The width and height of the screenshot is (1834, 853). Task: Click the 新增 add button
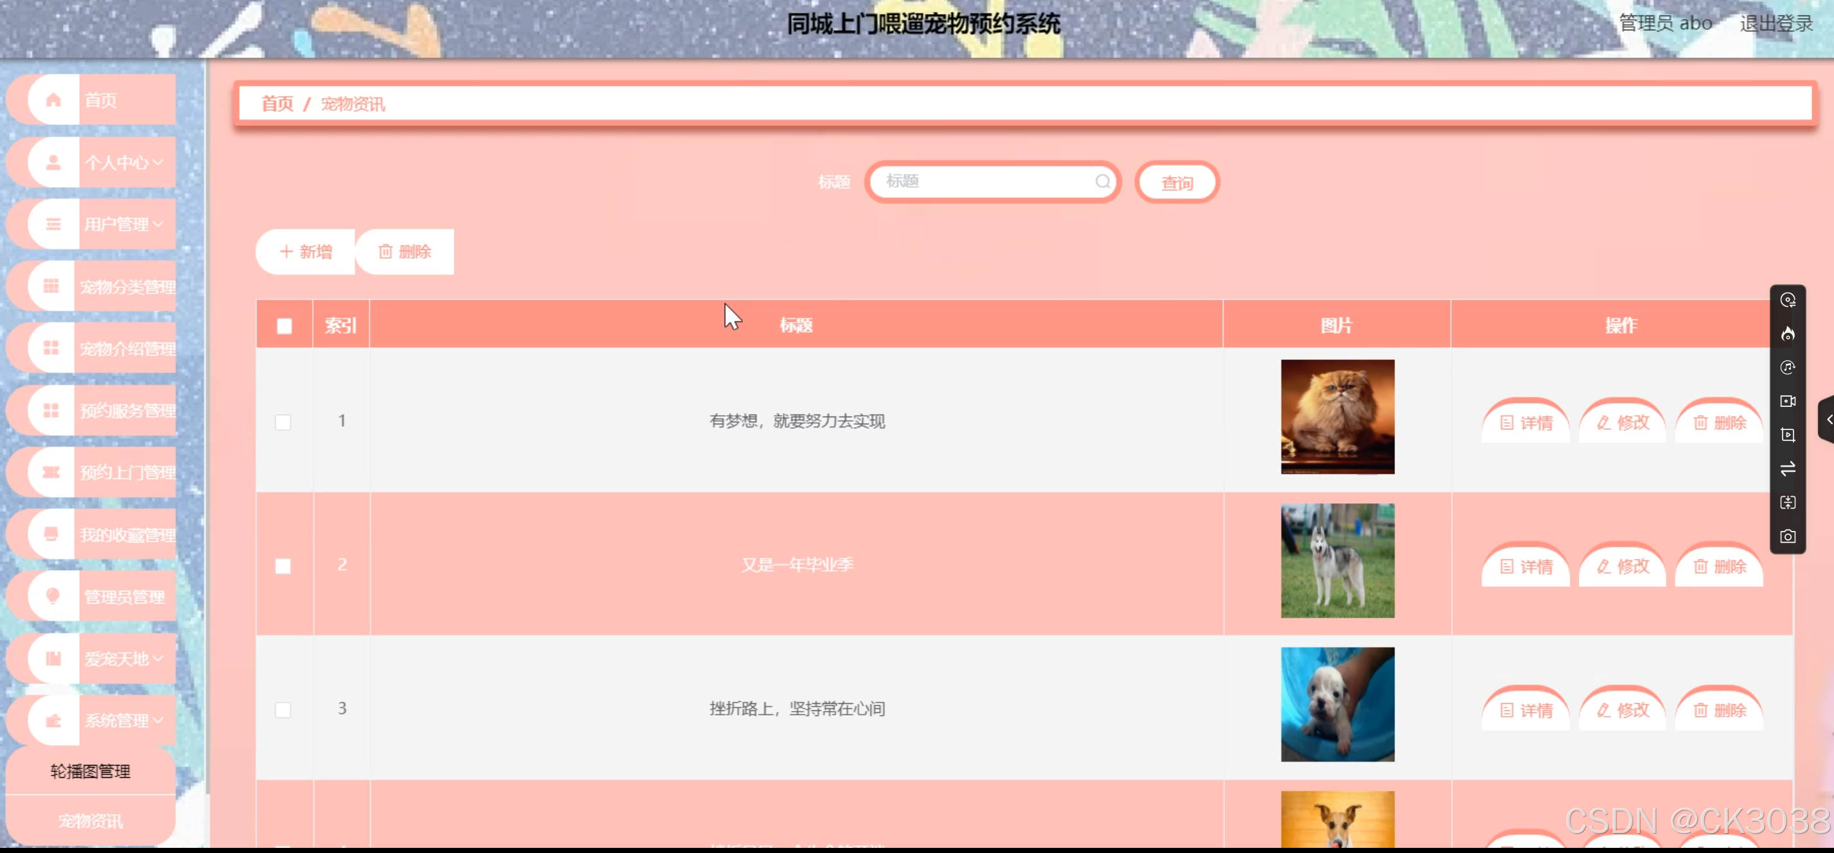(x=305, y=251)
